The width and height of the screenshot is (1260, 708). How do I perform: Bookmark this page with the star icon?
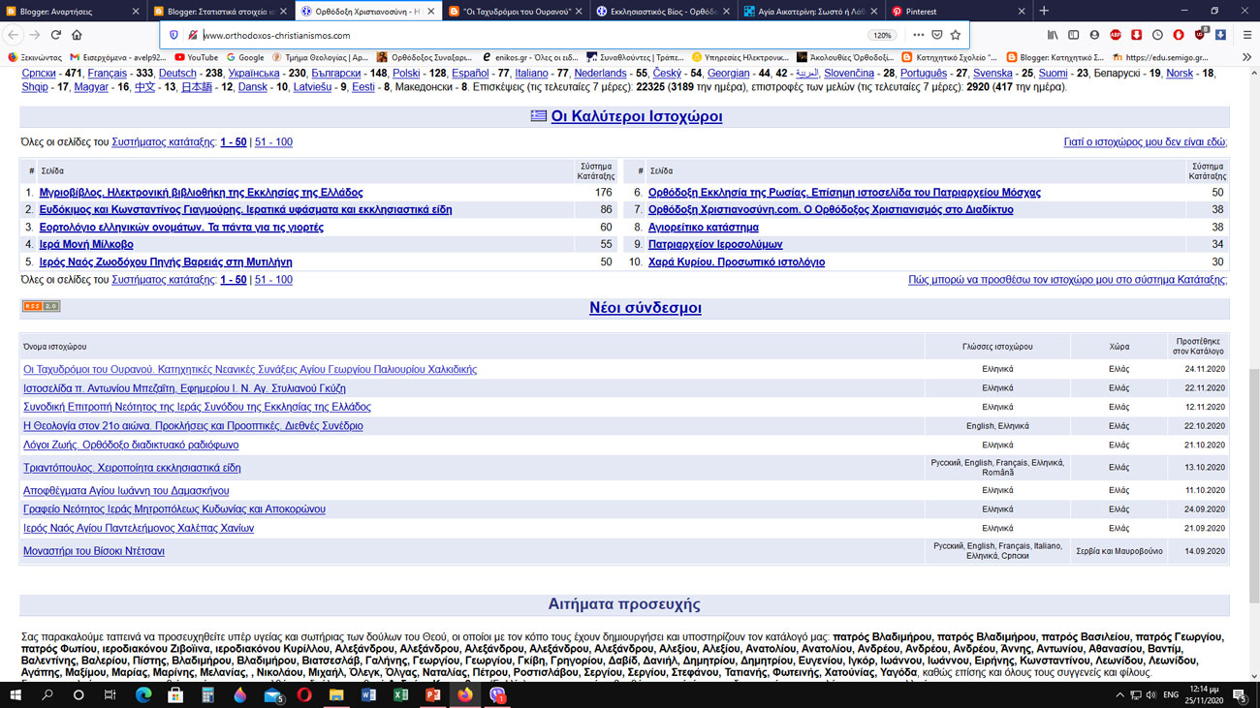tap(956, 35)
